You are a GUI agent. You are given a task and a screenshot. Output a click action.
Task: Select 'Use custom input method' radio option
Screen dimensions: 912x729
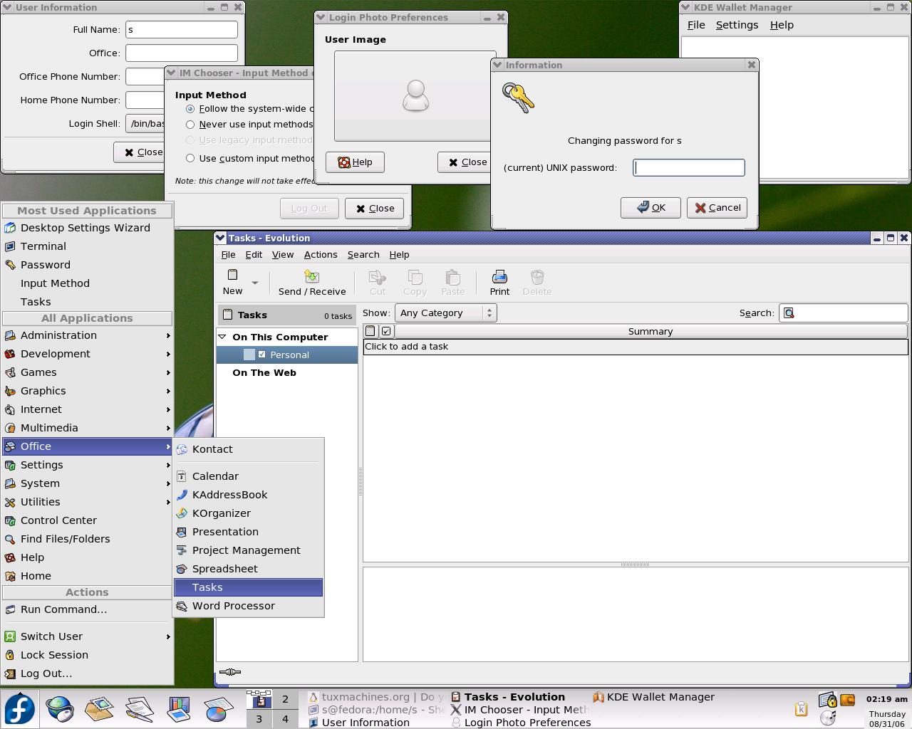point(190,158)
